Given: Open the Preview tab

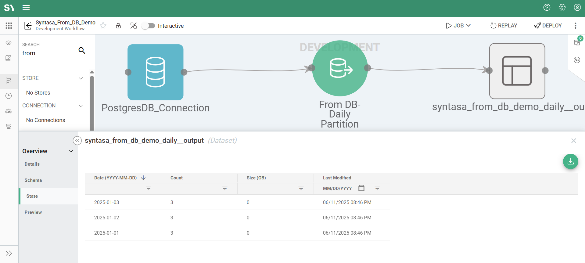Looking at the screenshot, I should click(x=33, y=212).
